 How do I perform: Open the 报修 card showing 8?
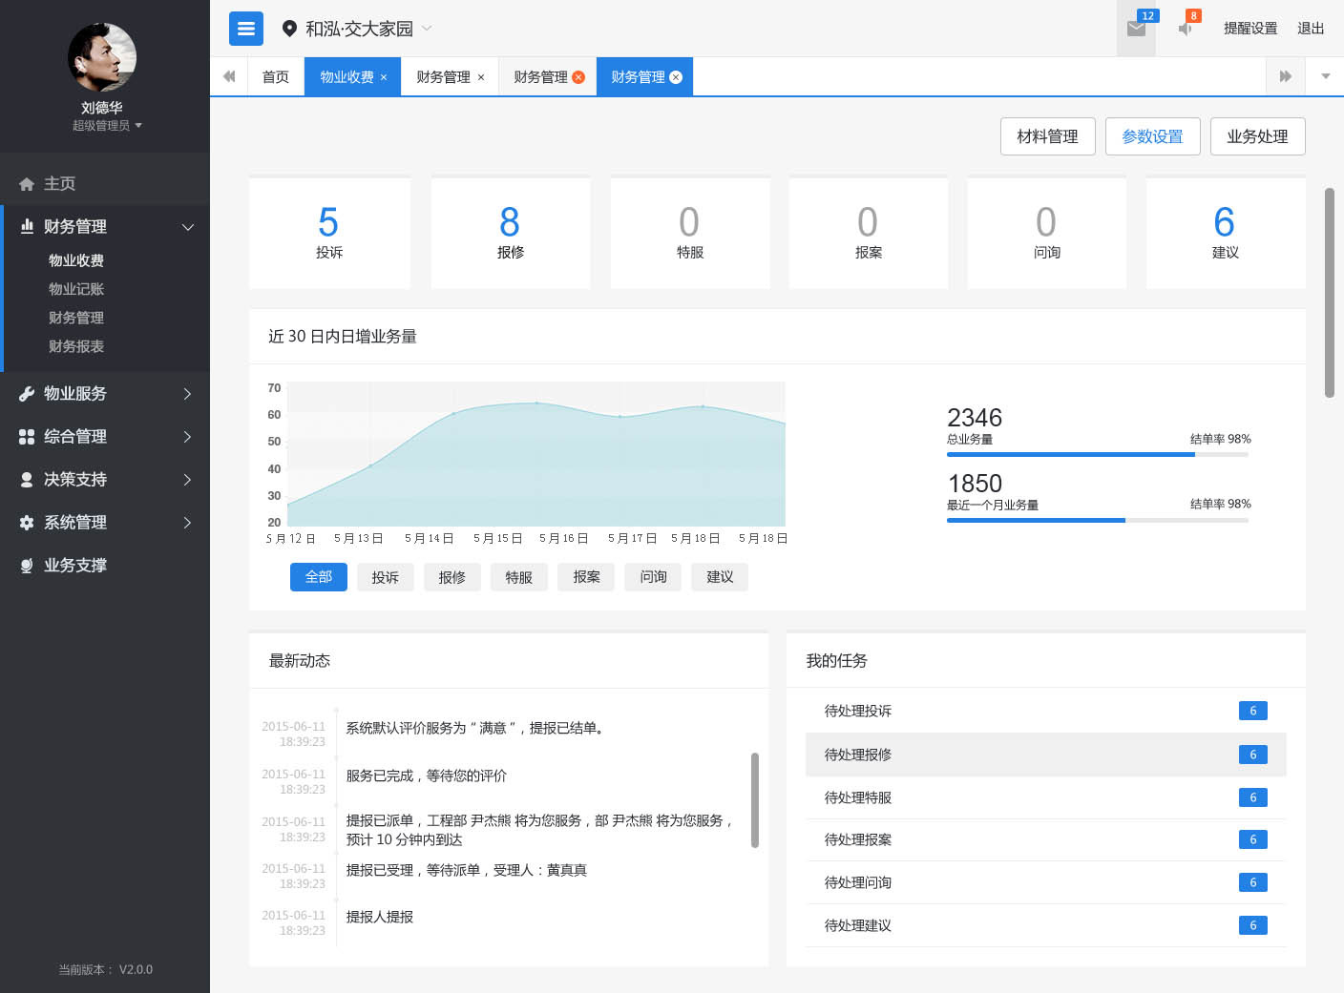pyautogui.click(x=511, y=233)
